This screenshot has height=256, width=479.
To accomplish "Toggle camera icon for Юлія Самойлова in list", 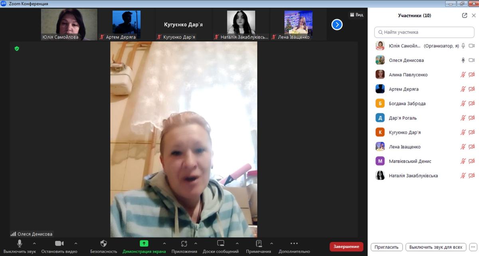I will pyautogui.click(x=471, y=46).
